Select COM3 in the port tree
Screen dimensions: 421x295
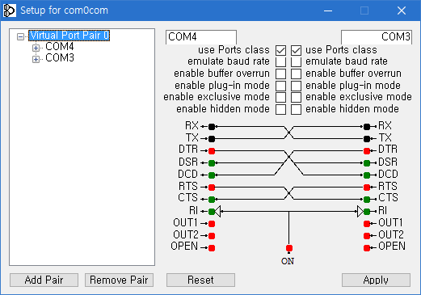point(60,58)
